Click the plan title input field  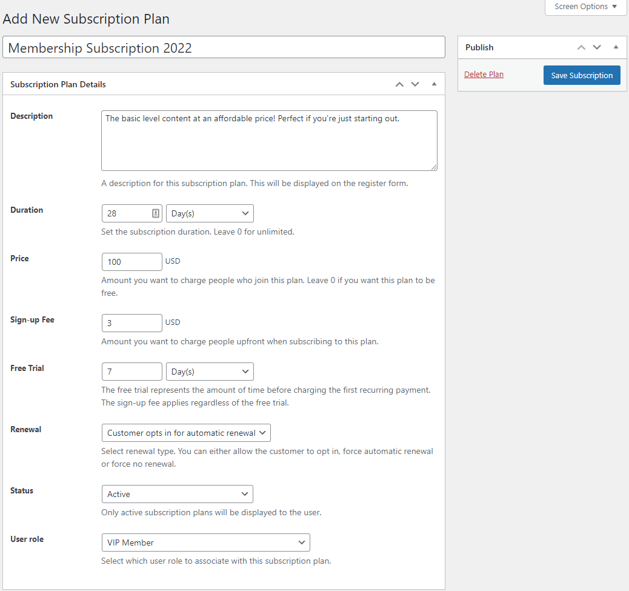click(224, 48)
